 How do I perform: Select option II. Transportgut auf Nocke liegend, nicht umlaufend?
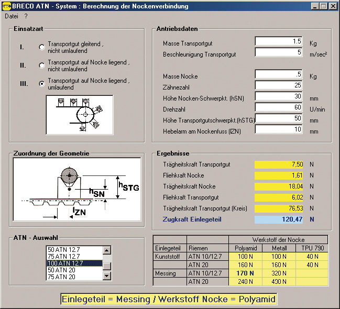(42, 65)
